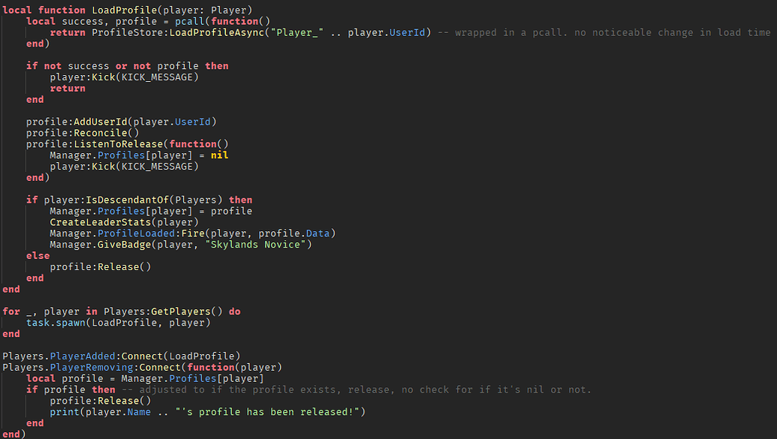Click the Reconcile method call
The width and height of the screenshot is (777, 439).
click(103, 133)
